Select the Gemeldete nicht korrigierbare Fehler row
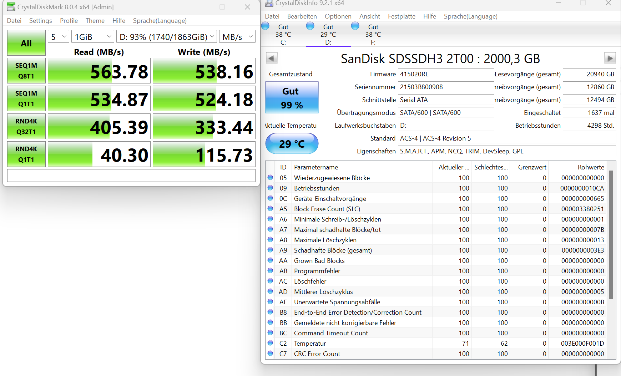 436,322
